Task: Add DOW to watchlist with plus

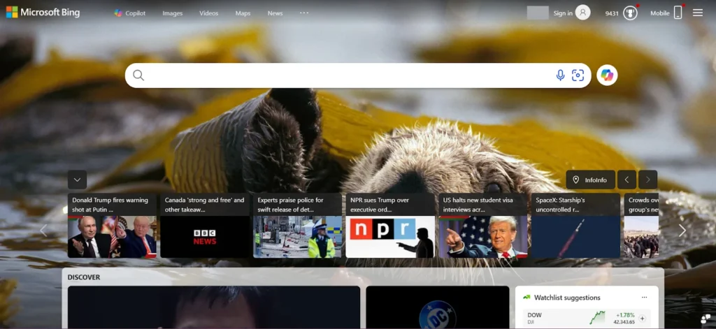Action: tap(642, 319)
